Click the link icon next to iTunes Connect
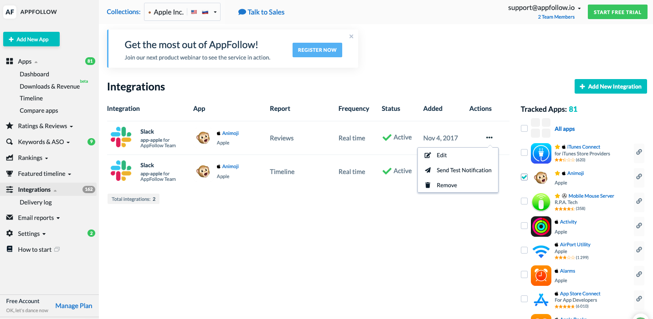The image size is (653, 319). coord(639,152)
